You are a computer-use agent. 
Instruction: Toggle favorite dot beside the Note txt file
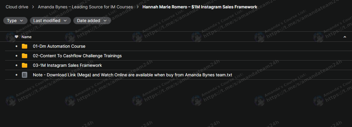click(16, 75)
